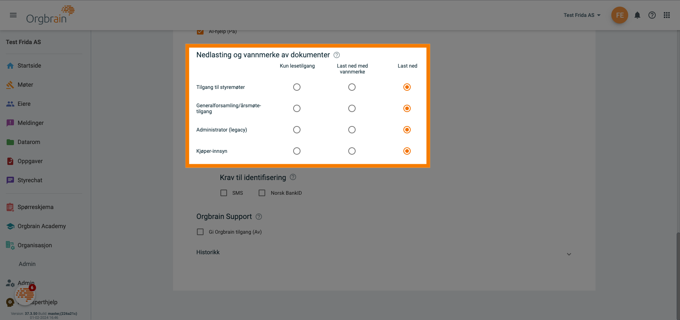Click the Startside home icon
Screen dimensions: 680x320
click(10, 66)
